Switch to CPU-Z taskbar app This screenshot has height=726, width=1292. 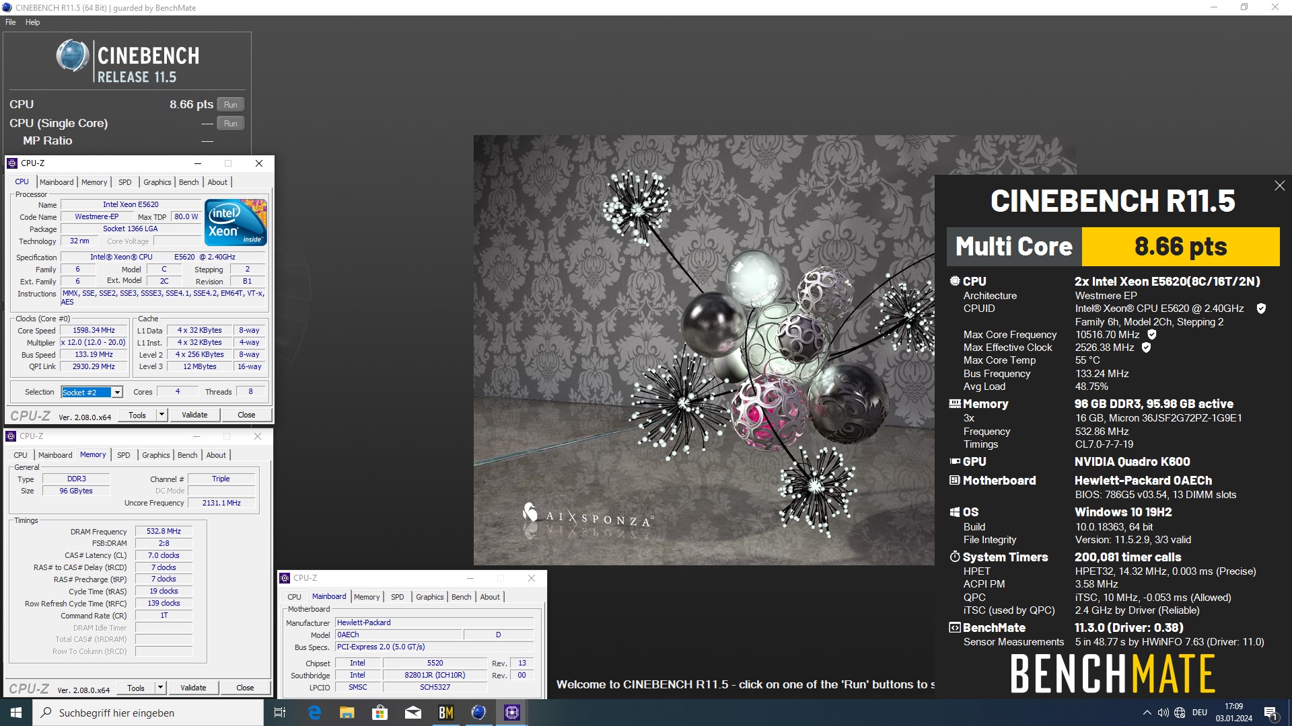(511, 713)
